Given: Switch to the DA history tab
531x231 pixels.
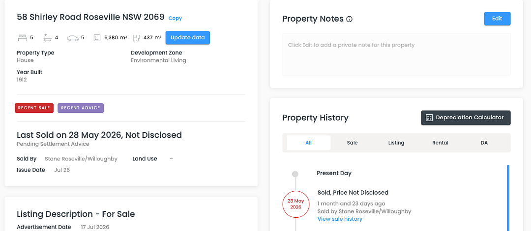Looking at the screenshot, I should [484, 143].
